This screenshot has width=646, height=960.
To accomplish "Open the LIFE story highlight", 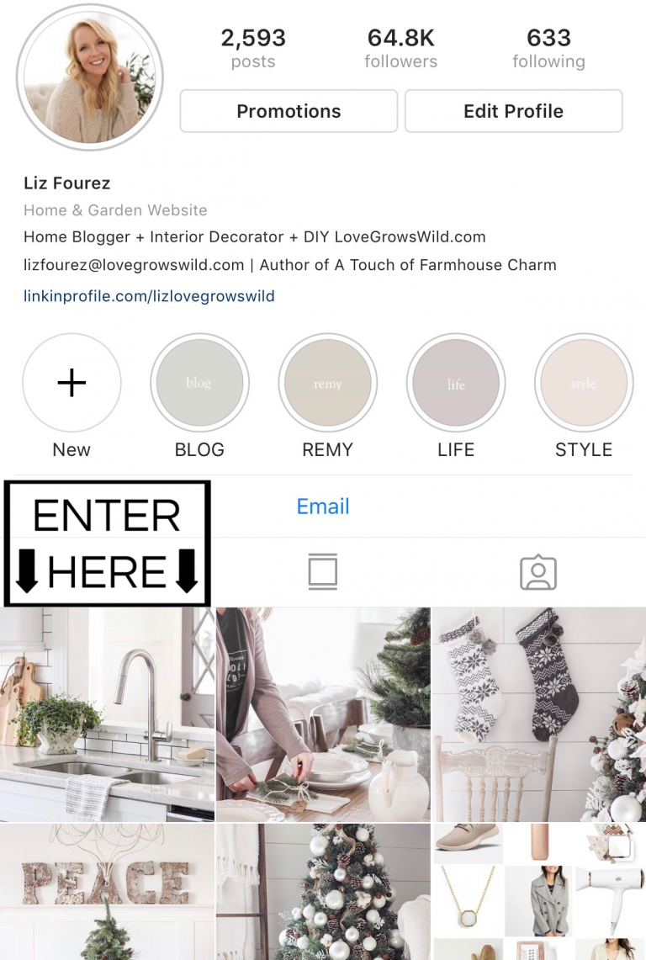I will (x=456, y=383).
